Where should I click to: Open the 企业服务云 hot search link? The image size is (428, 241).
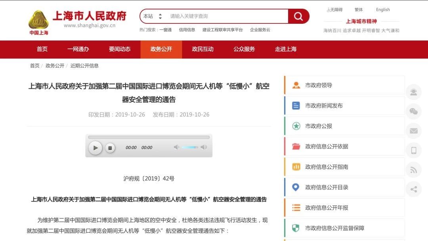(260, 30)
